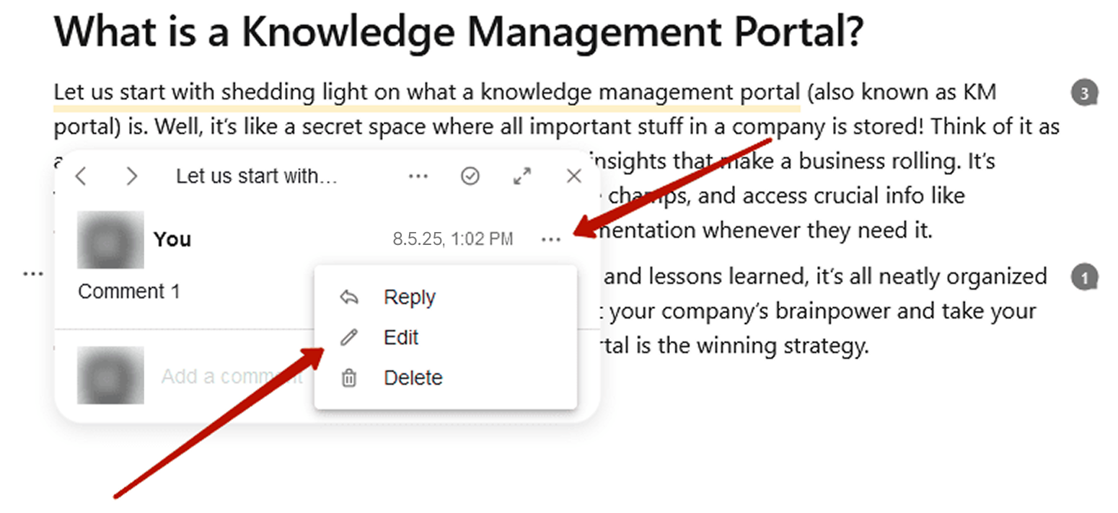Select Delete from the comment menu
1118x513 pixels.
(x=413, y=378)
